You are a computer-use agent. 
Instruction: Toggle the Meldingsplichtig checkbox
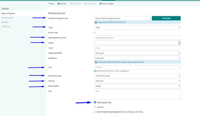pyautogui.click(x=95, y=102)
